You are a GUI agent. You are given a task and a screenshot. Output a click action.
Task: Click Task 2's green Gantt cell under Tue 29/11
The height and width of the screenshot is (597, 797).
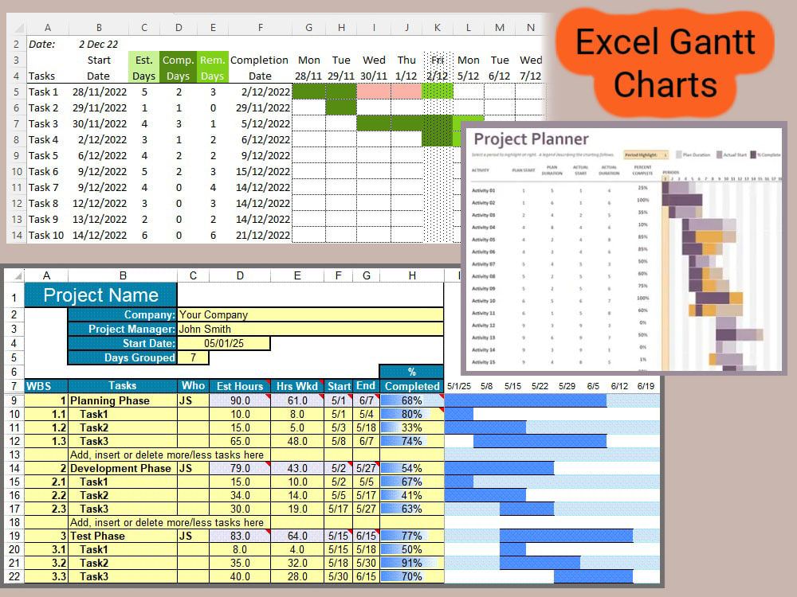coord(341,107)
